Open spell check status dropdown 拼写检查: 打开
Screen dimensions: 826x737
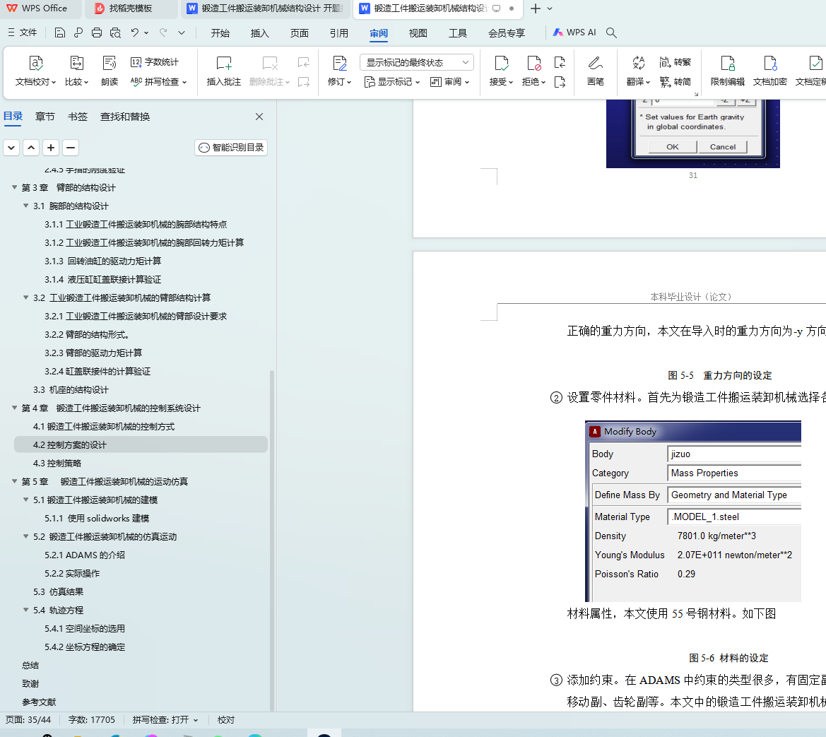tap(165, 719)
